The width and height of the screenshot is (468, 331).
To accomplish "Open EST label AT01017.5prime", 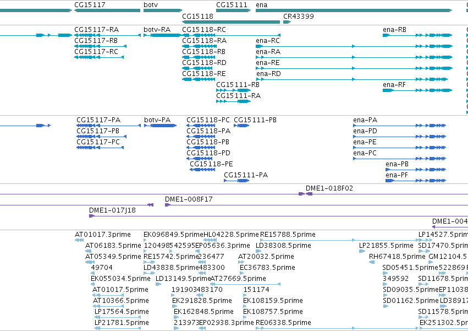I will pos(120,290).
